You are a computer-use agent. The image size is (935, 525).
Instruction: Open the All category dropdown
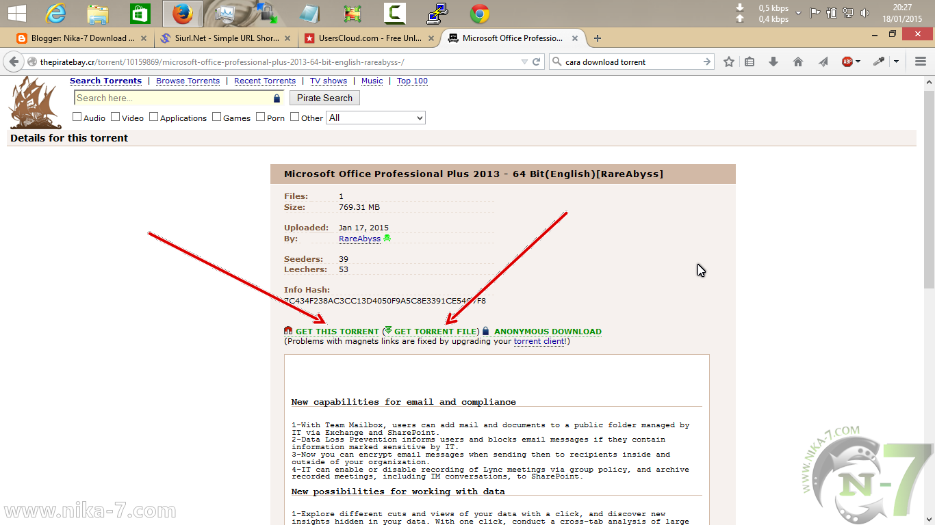pos(376,118)
